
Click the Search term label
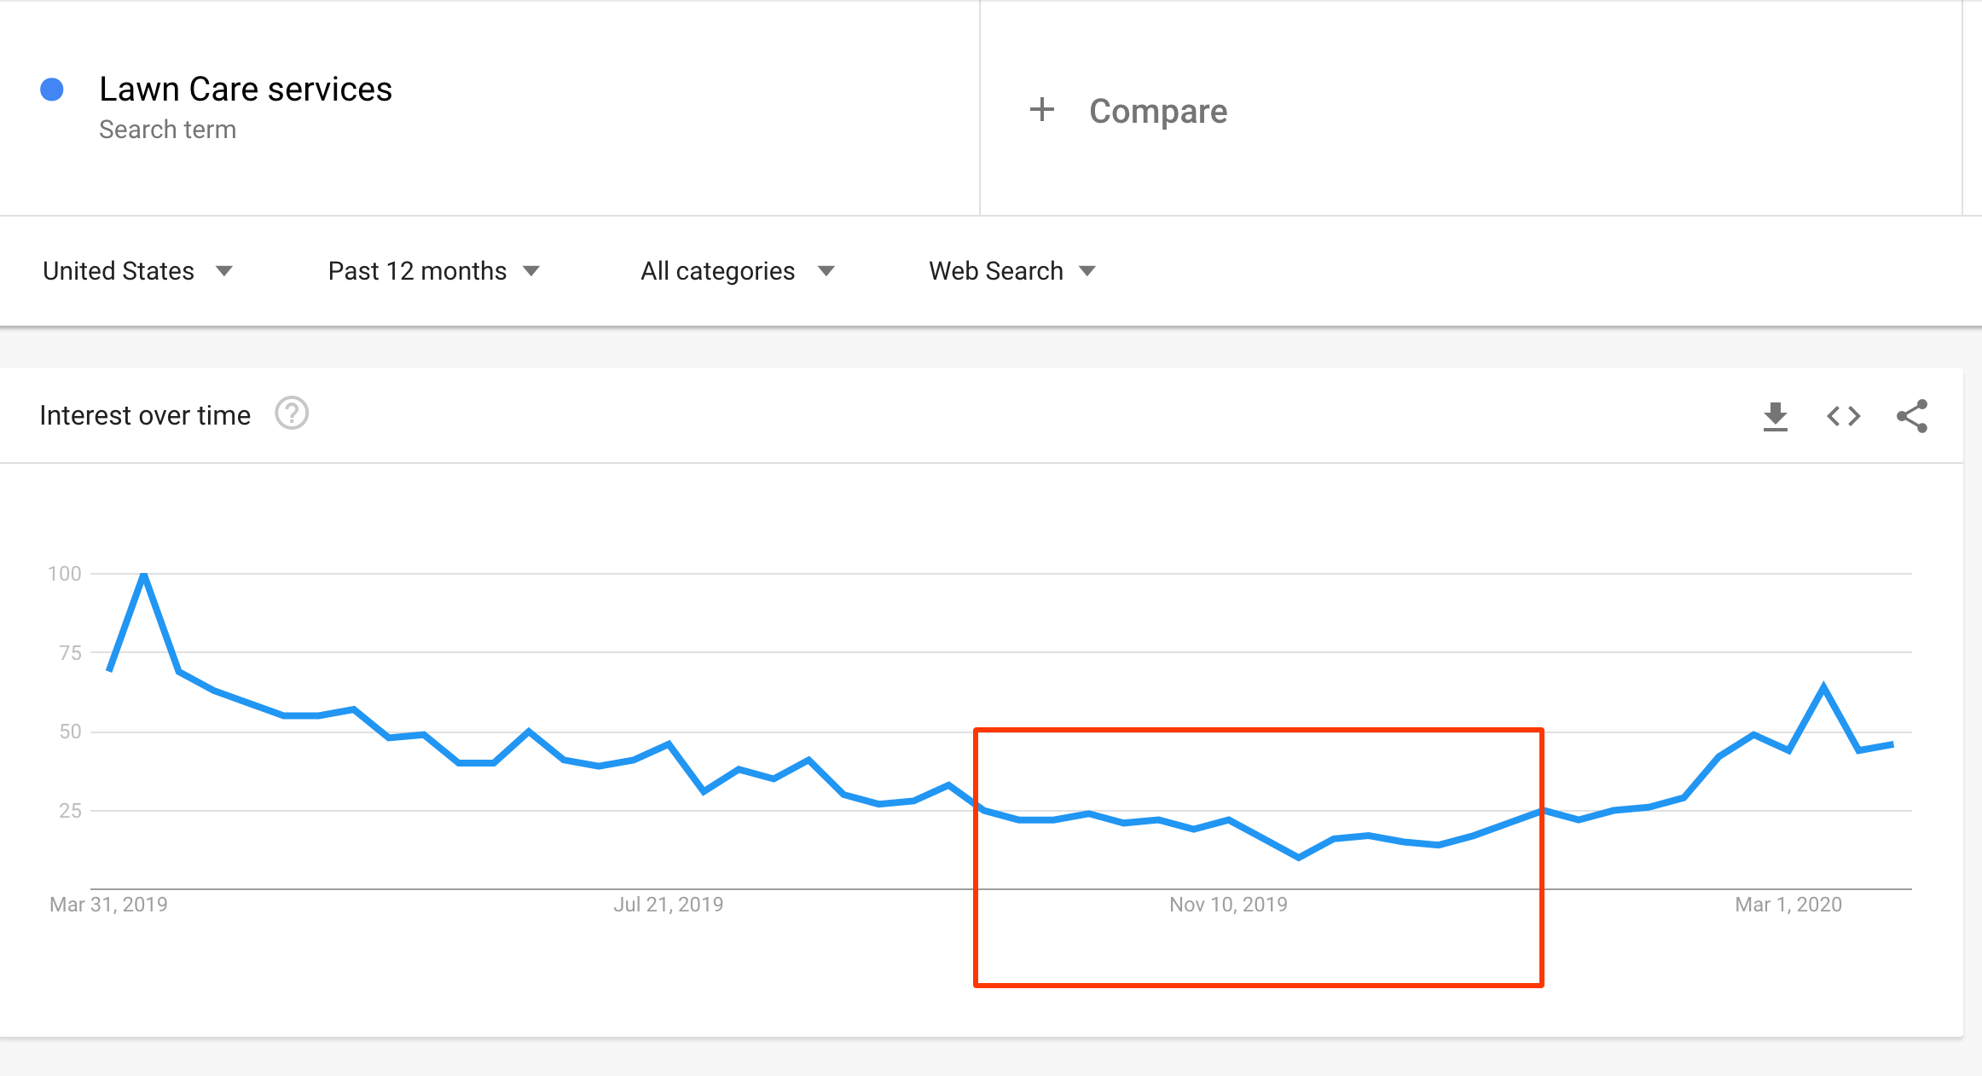(167, 130)
